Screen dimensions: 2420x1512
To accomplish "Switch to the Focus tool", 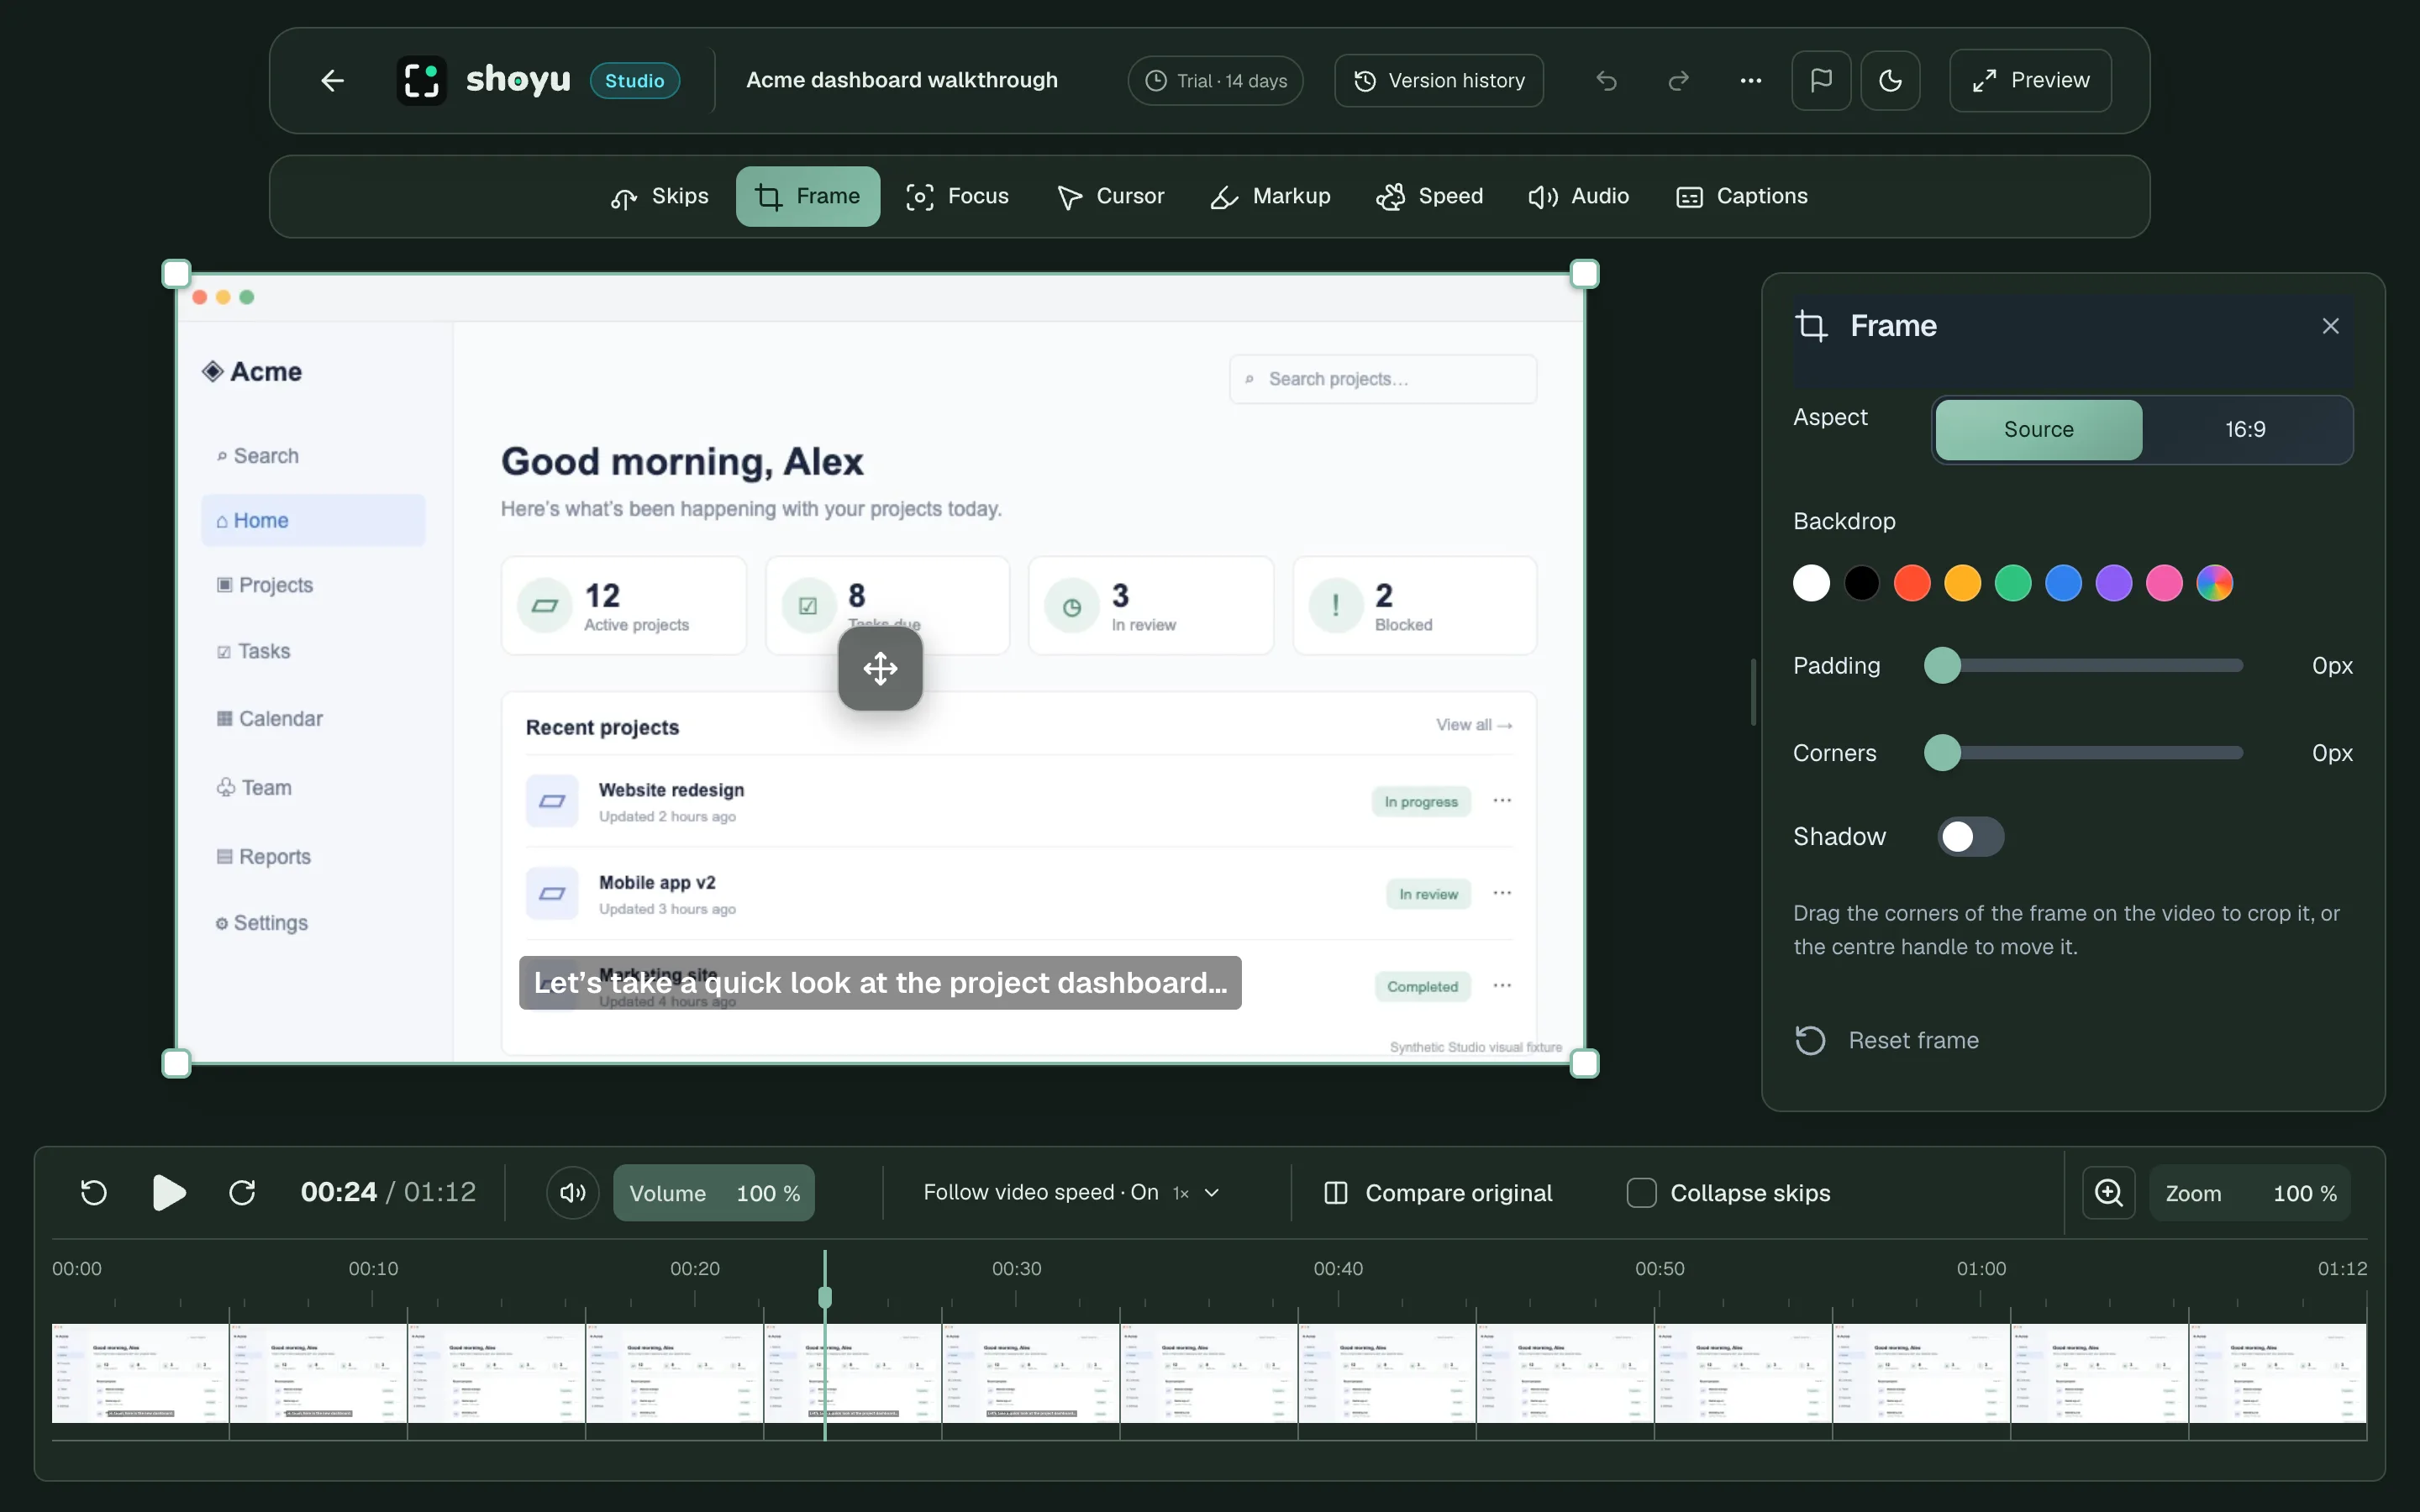I will click(x=957, y=196).
